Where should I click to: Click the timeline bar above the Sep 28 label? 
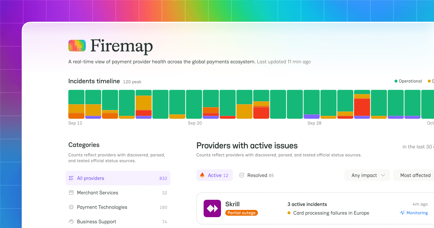(x=311, y=104)
